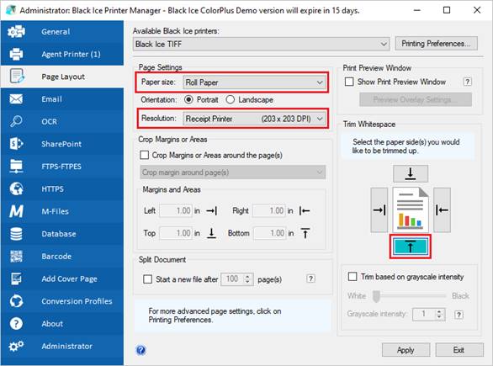This screenshot has height=366, width=493.
Task: Click the SharePoint icon
Action: (16, 144)
